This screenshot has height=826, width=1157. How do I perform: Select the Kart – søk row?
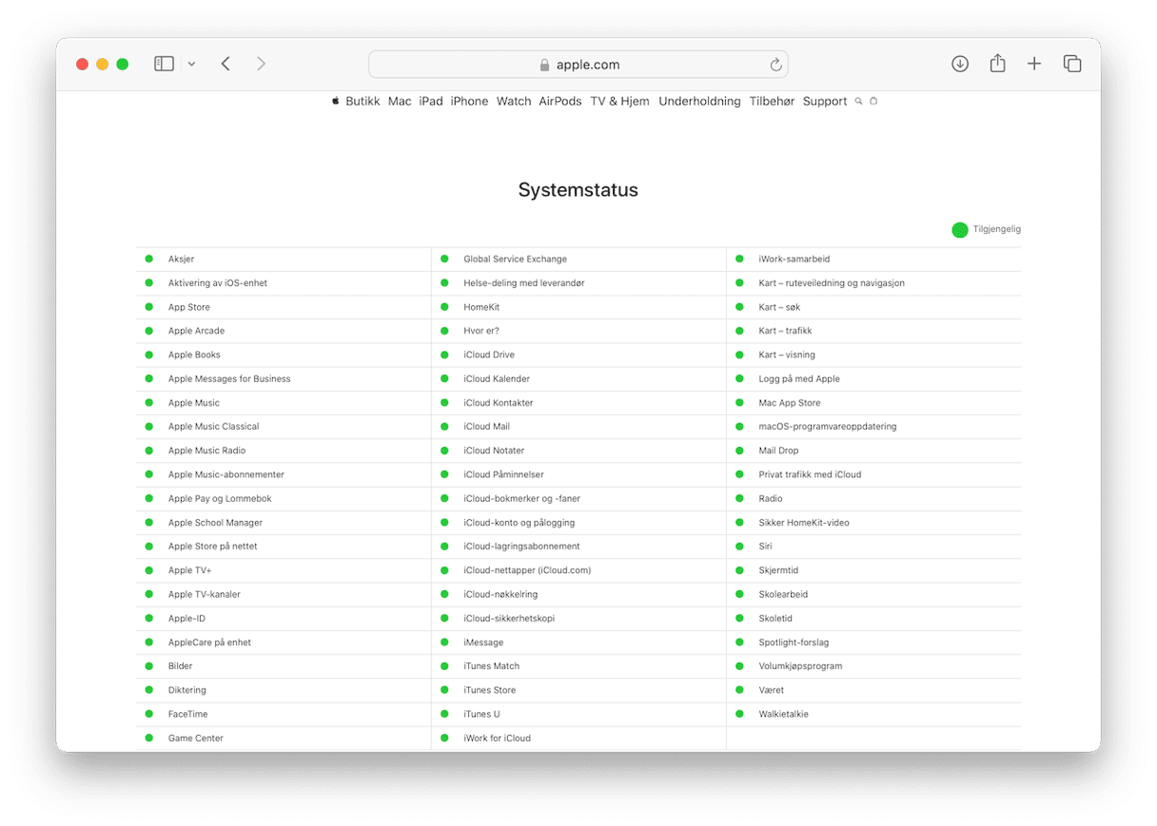pyautogui.click(x=873, y=307)
